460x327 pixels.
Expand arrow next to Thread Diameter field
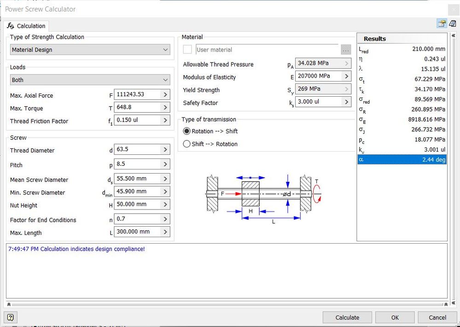click(x=165, y=149)
